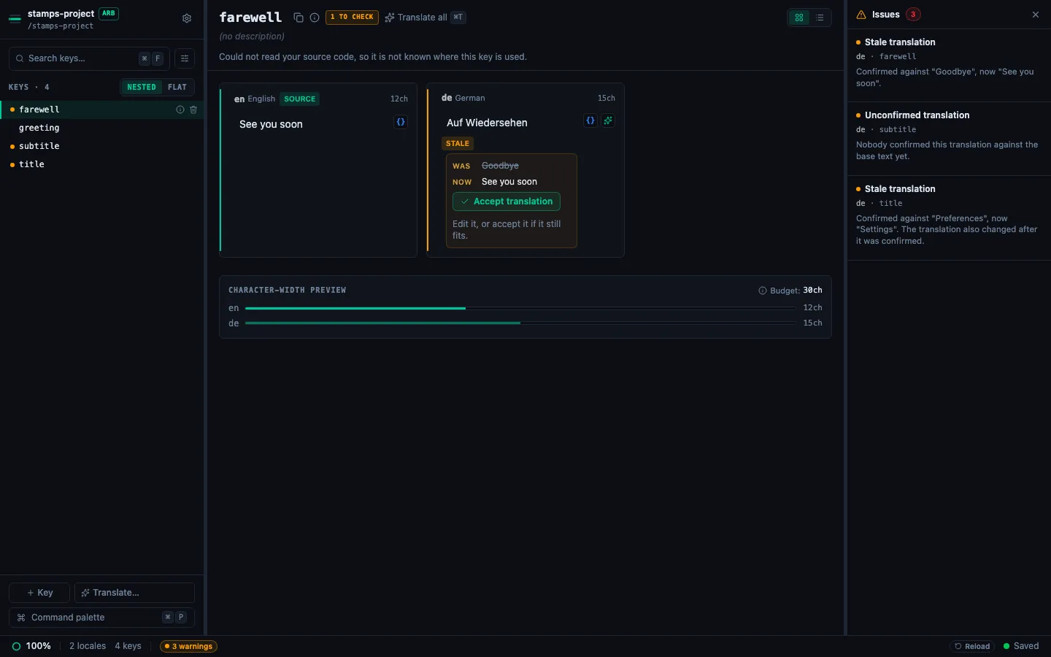
Task: Click the Issues warning triangle icon
Action: click(861, 15)
